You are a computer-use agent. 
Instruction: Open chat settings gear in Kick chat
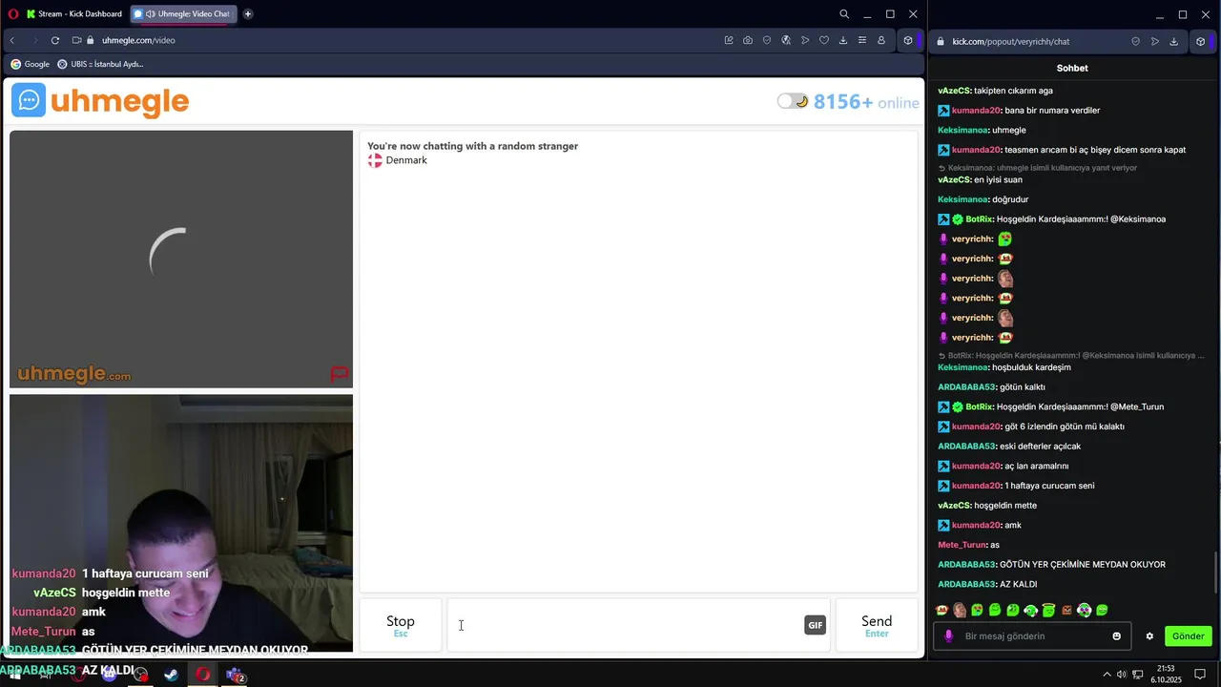pos(1149,636)
